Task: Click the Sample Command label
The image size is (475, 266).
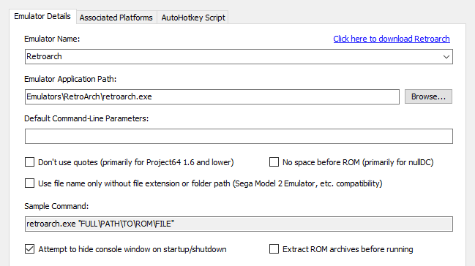Action: click(56, 206)
